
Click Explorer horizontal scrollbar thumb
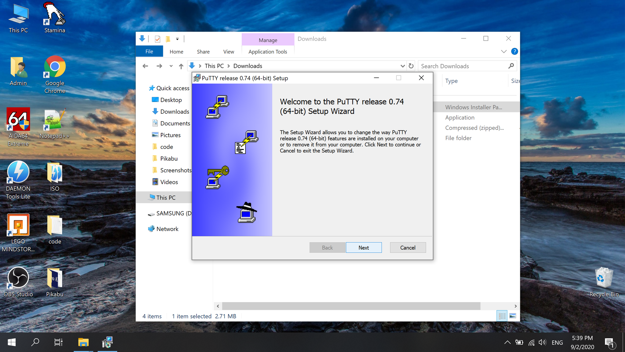point(351,306)
